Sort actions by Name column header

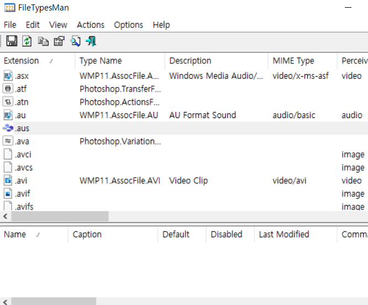click(x=34, y=234)
